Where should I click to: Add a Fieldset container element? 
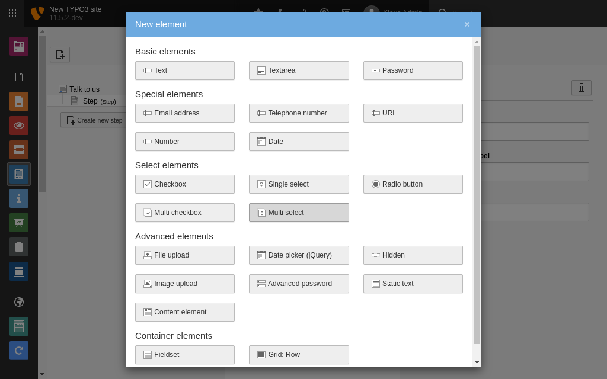pos(185,355)
